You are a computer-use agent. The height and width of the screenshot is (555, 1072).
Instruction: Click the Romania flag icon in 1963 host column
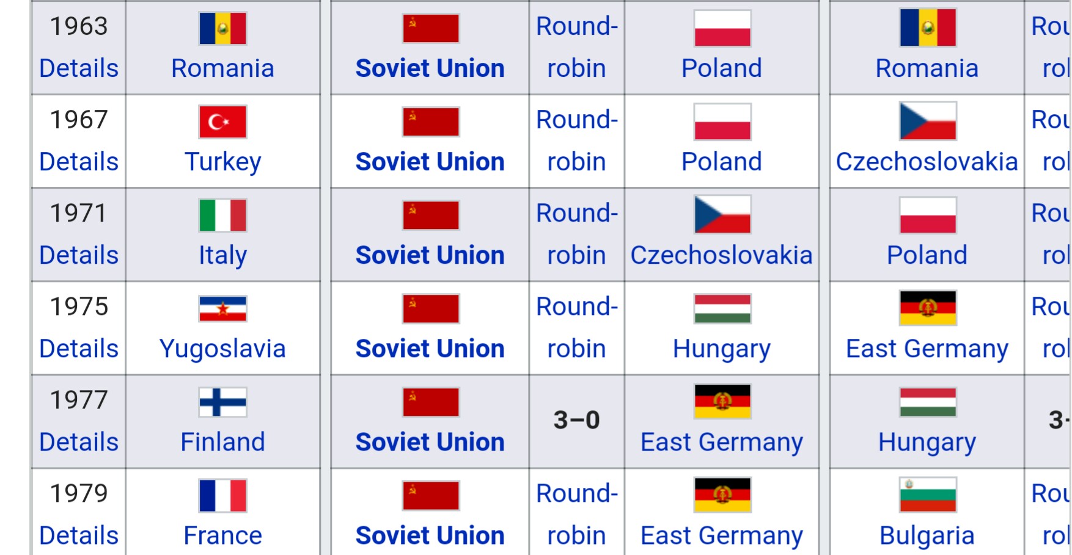point(222,29)
